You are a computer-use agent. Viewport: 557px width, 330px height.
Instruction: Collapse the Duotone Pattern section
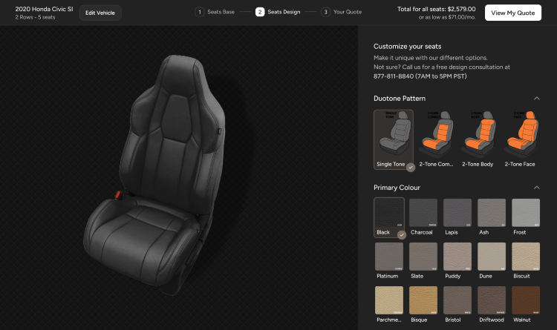coord(537,98)
